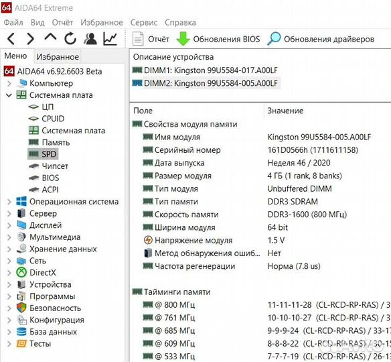Expand the Устройства tree node
This screenshot has width=391, height=362.
(x=9, y=284)
